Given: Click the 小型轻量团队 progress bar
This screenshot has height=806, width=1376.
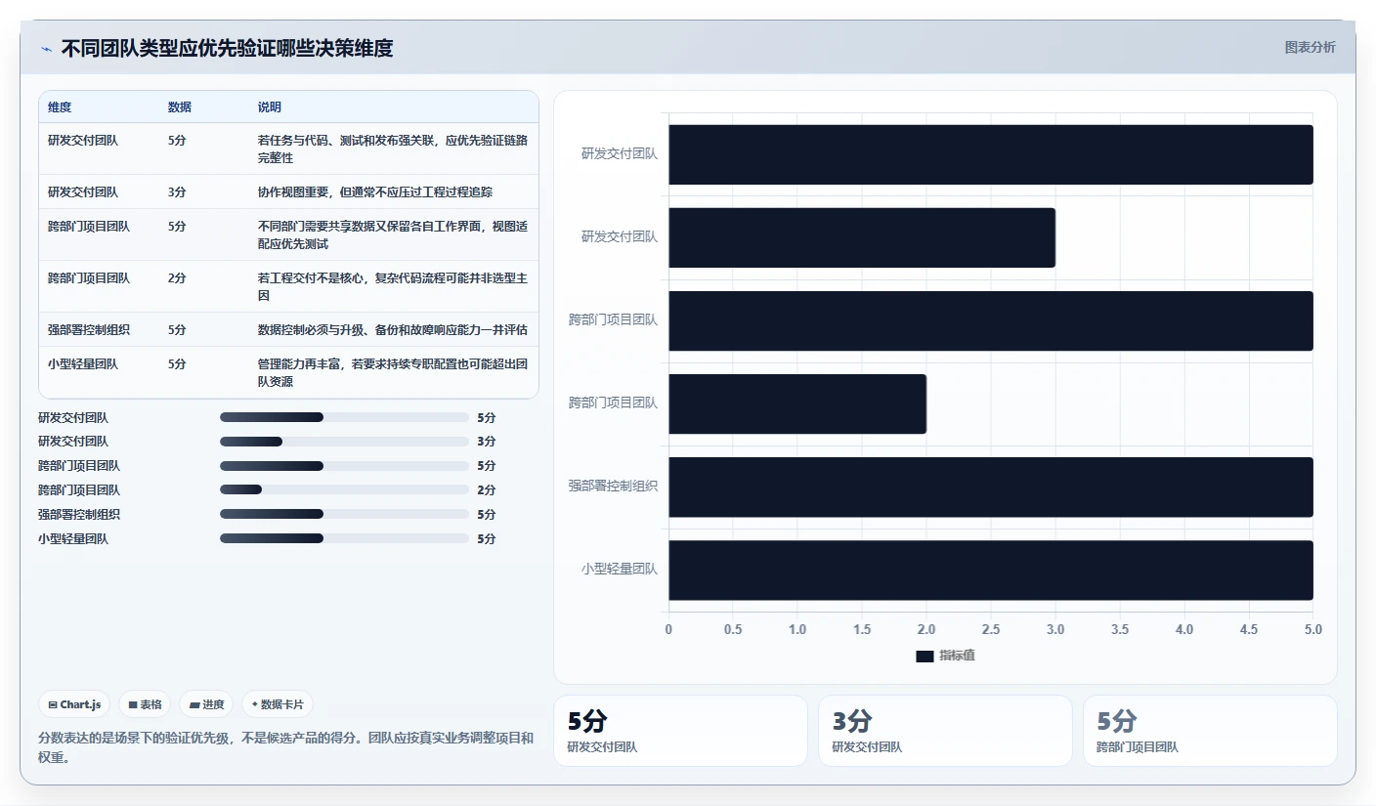Looking at the screenshot, I should pos(344,539).
